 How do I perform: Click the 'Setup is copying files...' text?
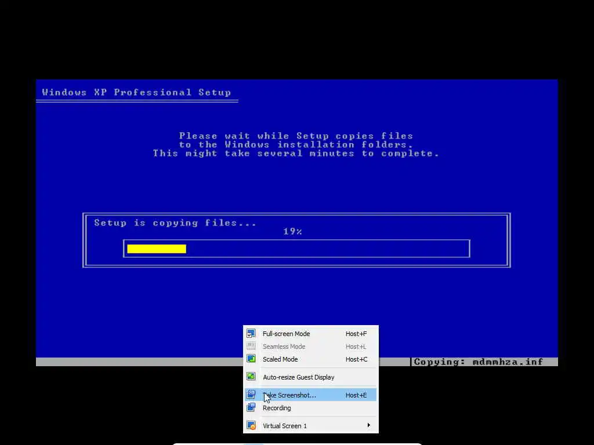pos(175,223)
